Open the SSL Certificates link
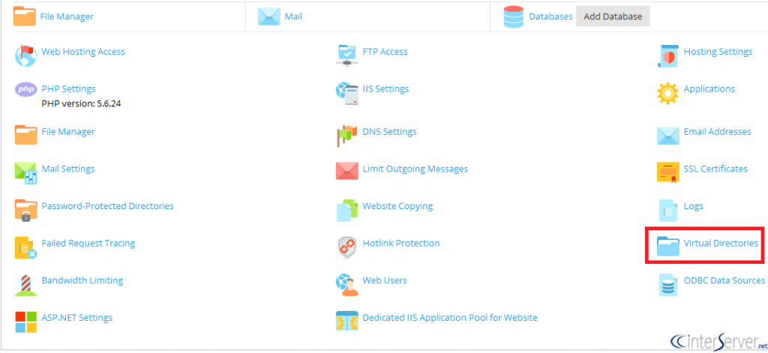This screenshot has width=768, height=353. (715, 169)
